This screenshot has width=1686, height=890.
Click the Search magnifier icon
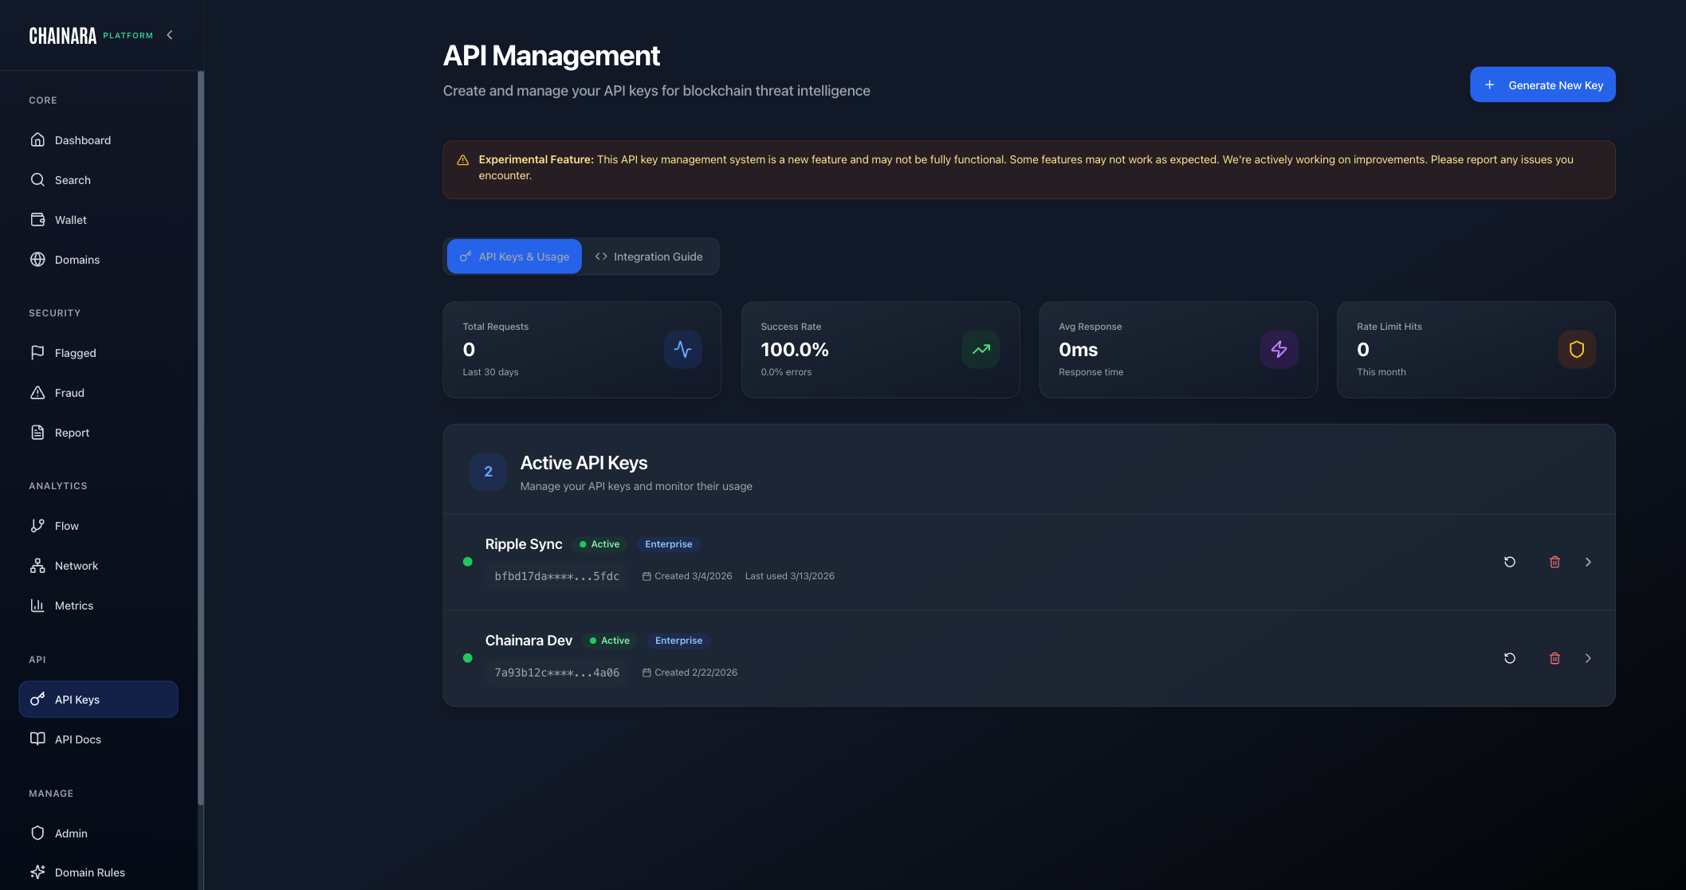tap(37, 180)
